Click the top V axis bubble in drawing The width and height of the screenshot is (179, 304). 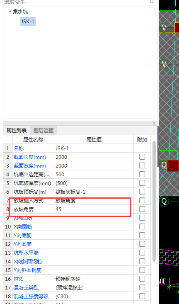click(164, 28)
